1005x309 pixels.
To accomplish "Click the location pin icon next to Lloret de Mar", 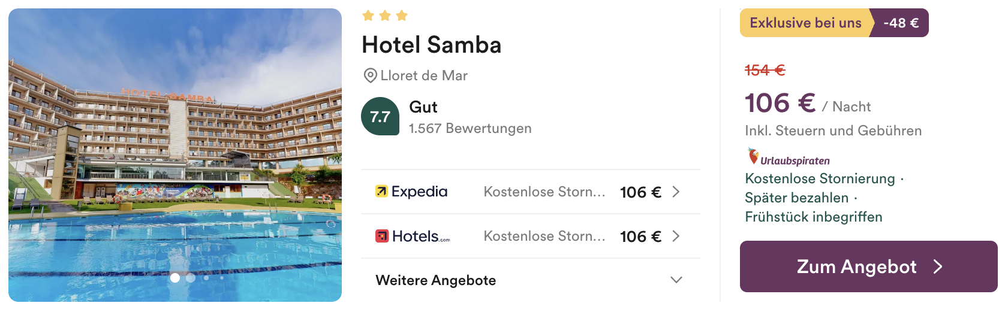I will (x=371, y=76).
